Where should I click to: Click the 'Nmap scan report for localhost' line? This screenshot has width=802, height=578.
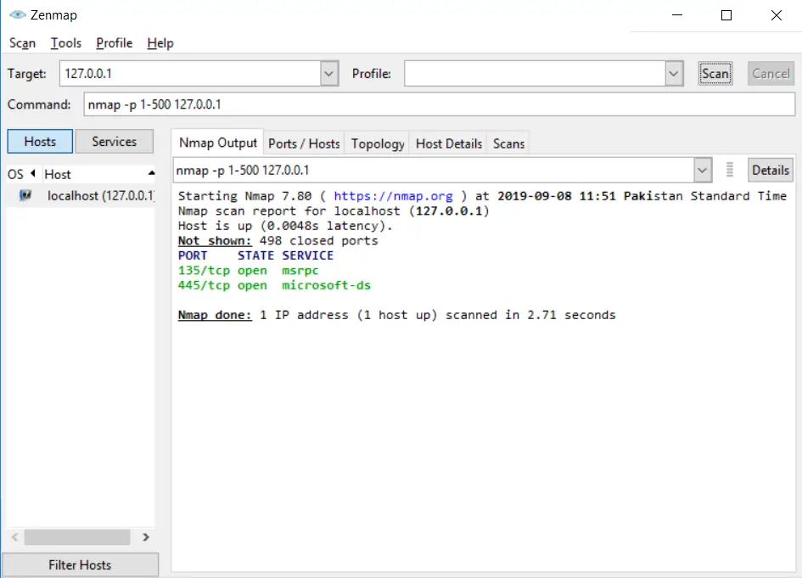(334, 211)
